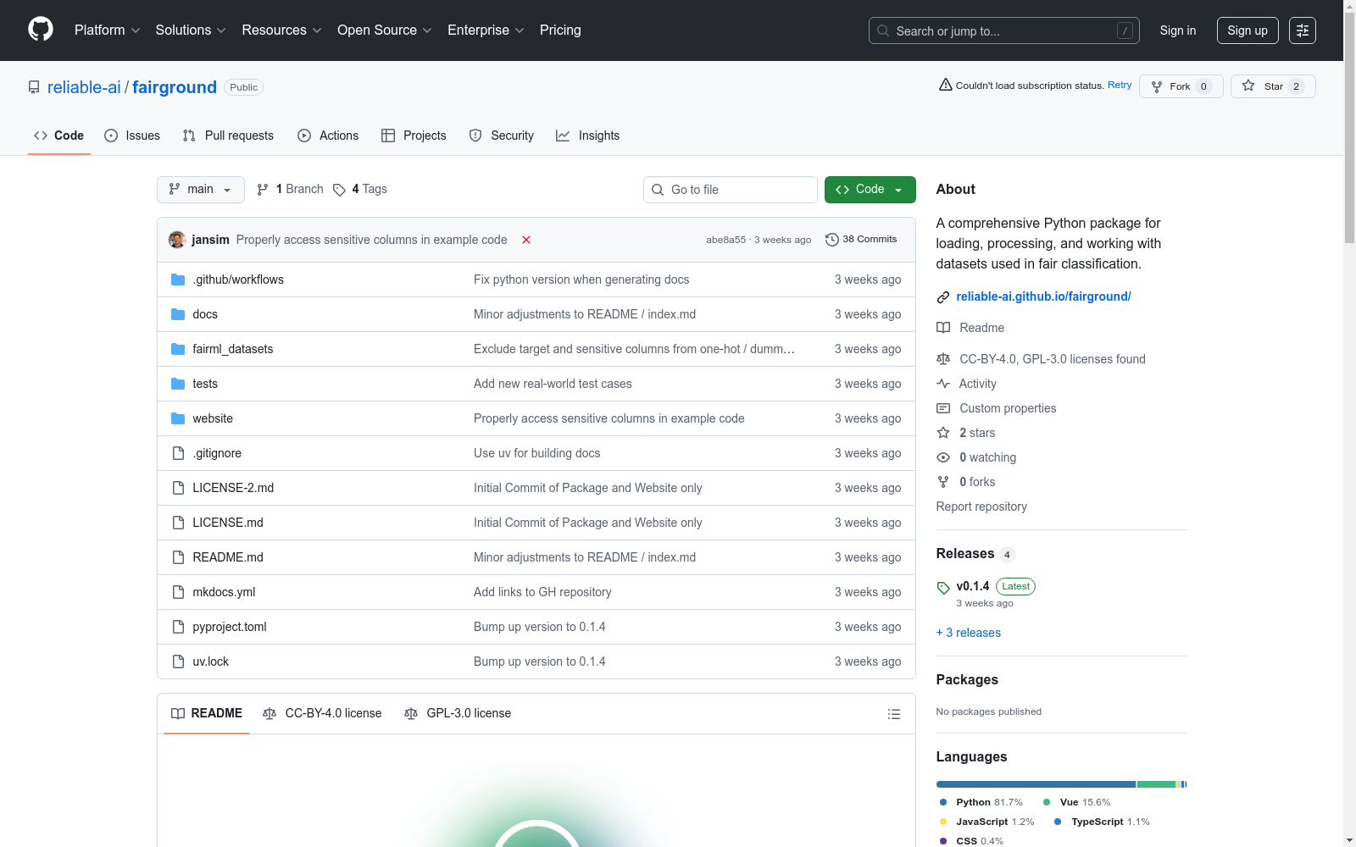Click the file icon beside .gitignore

click(x=178, y=453)
